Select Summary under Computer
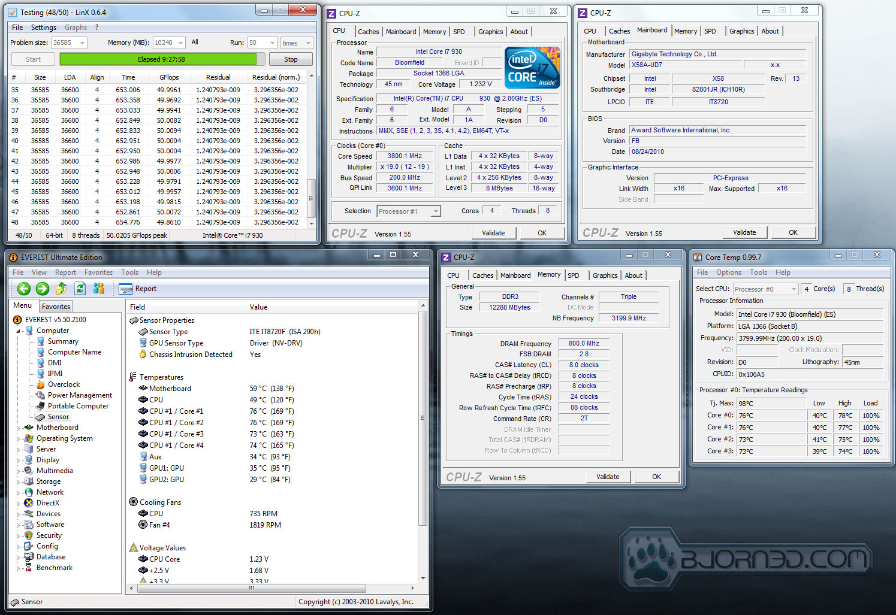 click(63, 341)
